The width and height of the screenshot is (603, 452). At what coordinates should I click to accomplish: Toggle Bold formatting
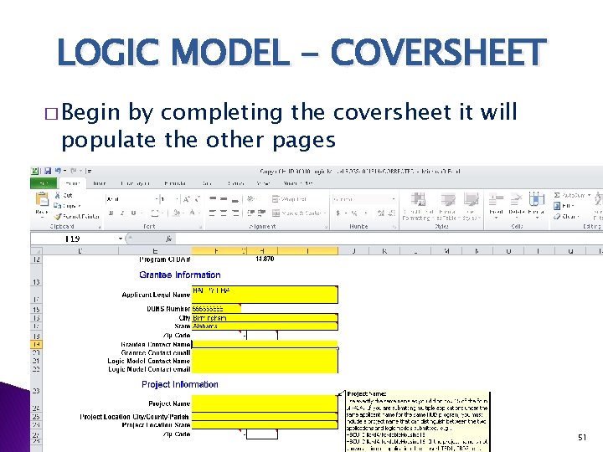(x=111, y=213)
